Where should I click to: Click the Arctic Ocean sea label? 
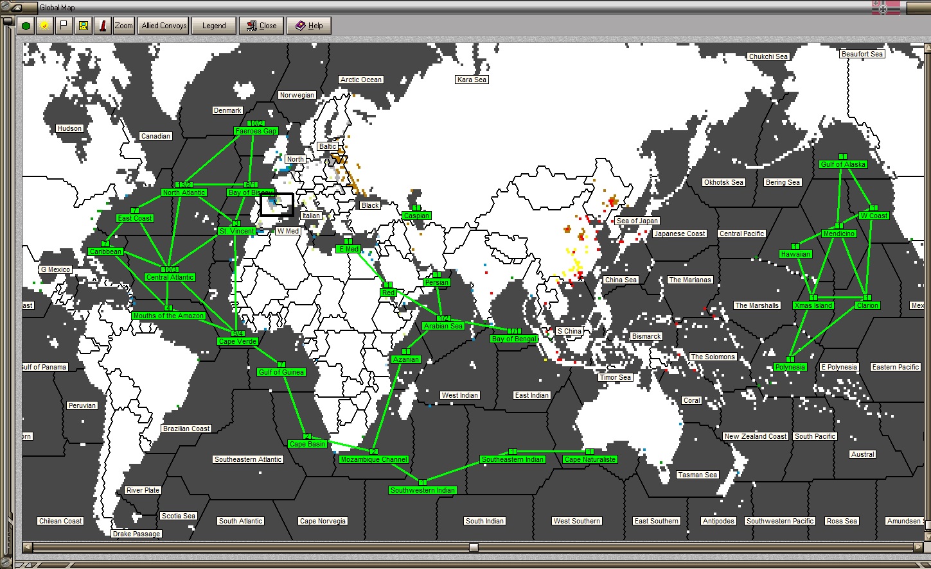361,80
